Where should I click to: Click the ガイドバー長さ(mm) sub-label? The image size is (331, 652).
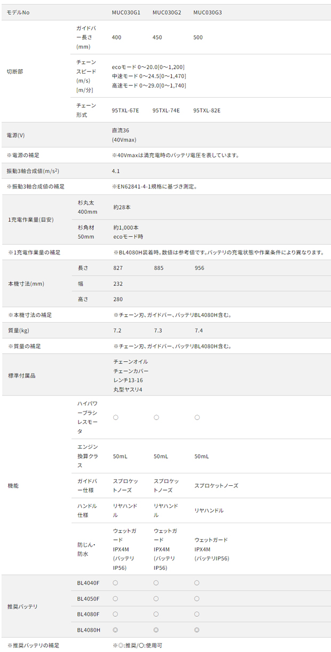[x=86, y=37]
